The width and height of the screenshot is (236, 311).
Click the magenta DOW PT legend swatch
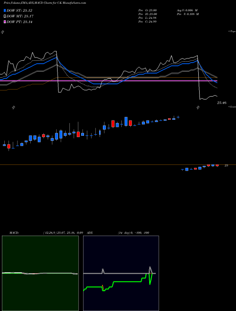[5, 22]
